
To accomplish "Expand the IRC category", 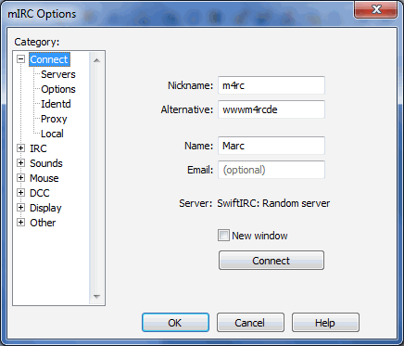I will [20, 148].
